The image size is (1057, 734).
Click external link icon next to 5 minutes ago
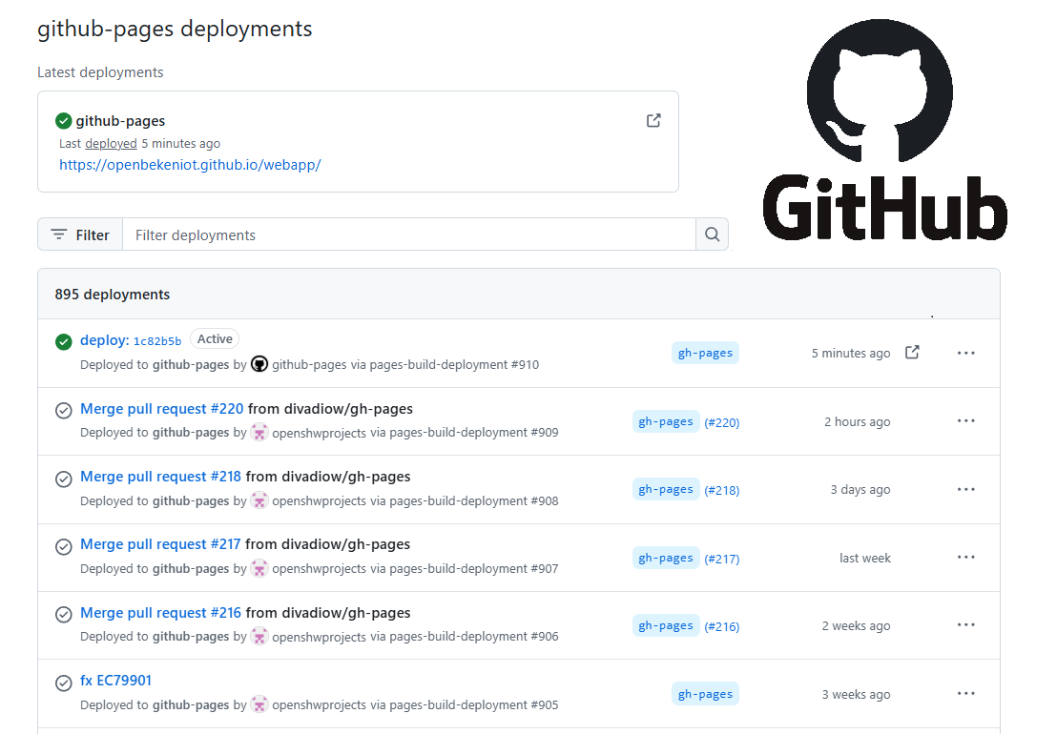pos(912,352)
